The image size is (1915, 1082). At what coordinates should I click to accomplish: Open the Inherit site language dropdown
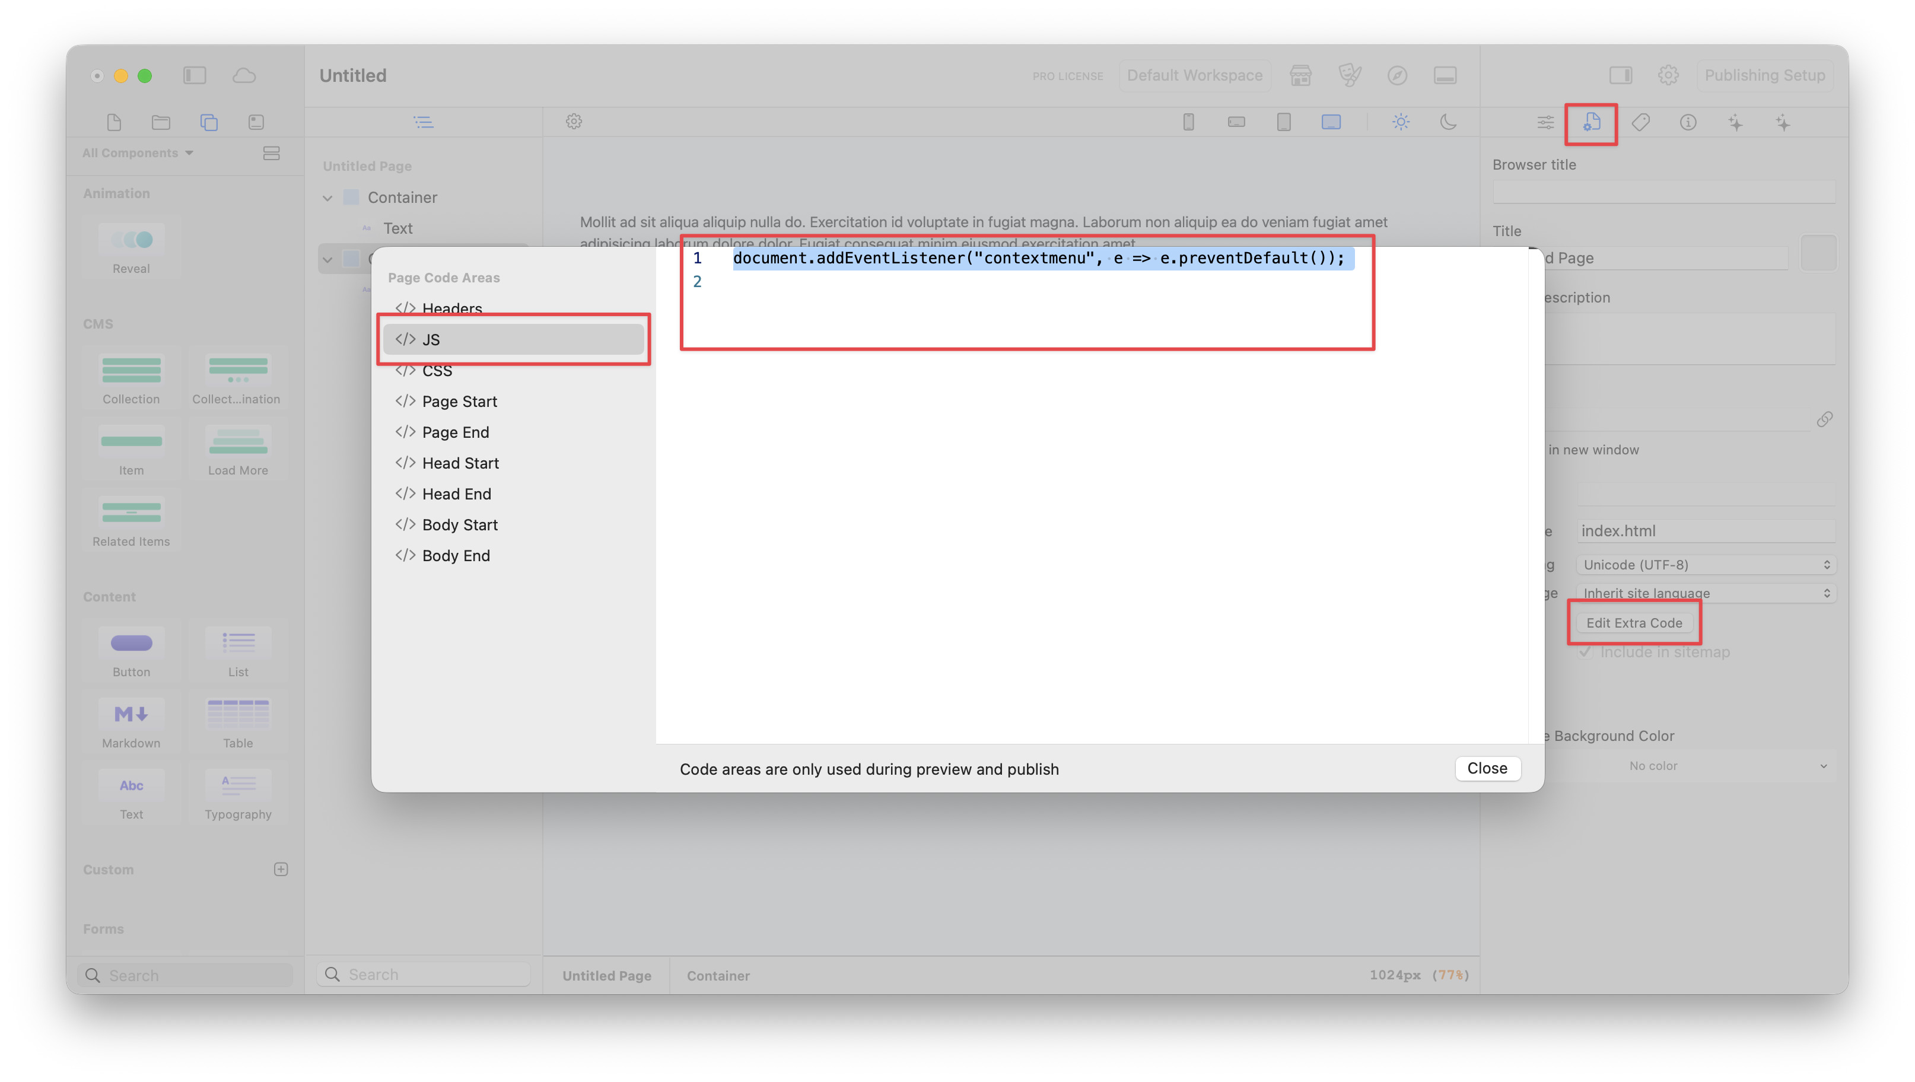tap(1706, 593)
